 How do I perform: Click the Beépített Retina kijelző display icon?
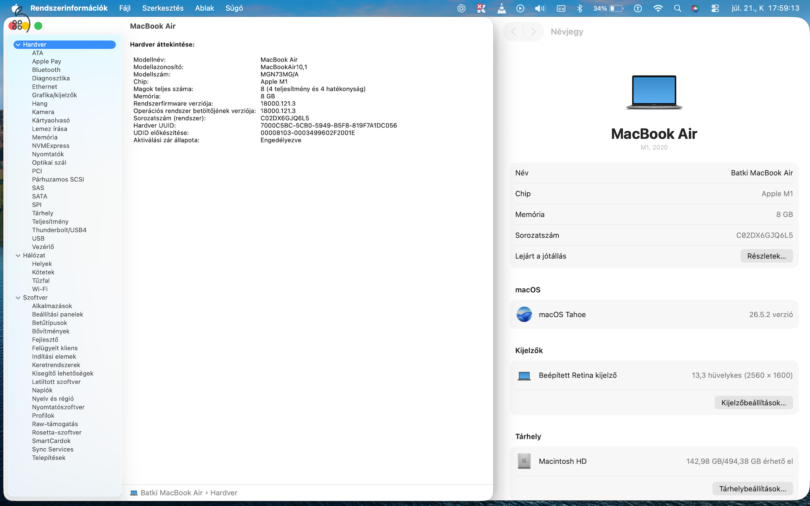click(524, 376)
